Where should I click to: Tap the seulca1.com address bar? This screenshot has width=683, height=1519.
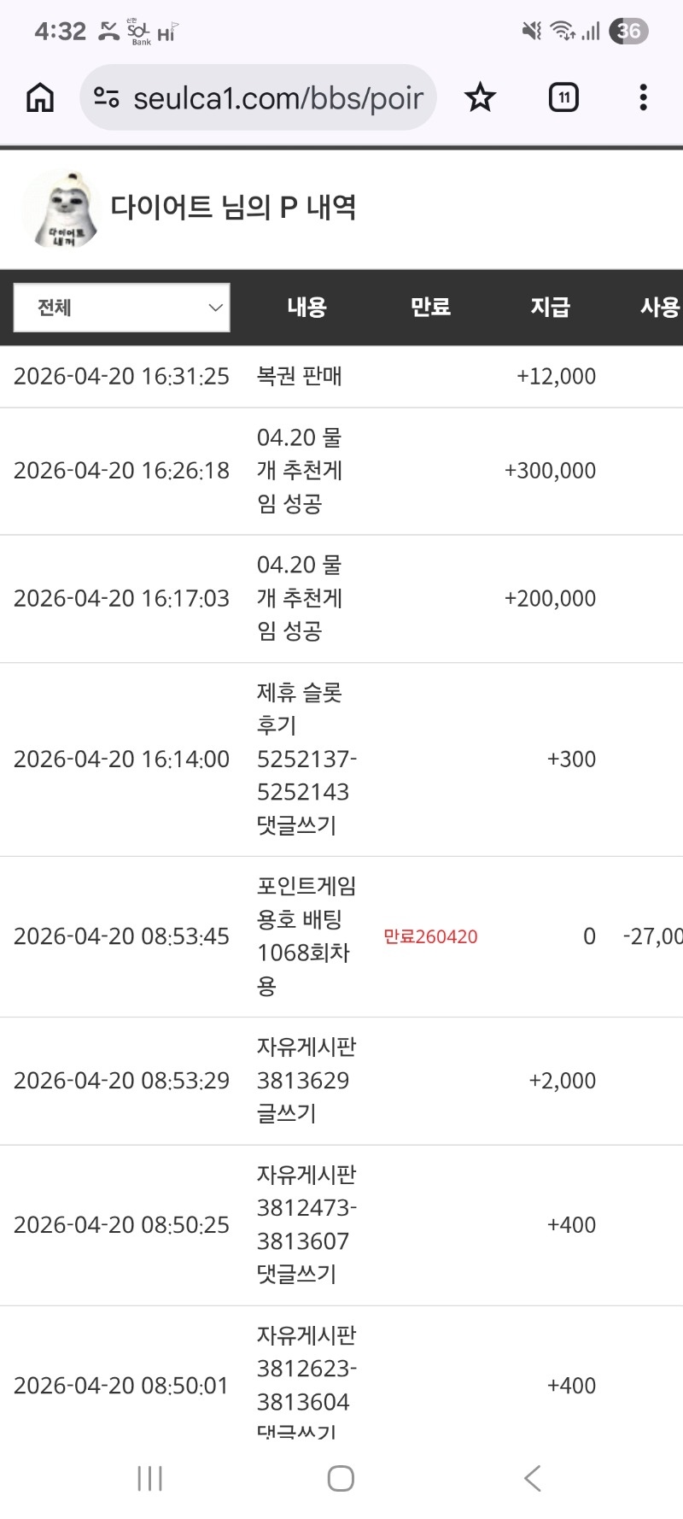point(277,98)
